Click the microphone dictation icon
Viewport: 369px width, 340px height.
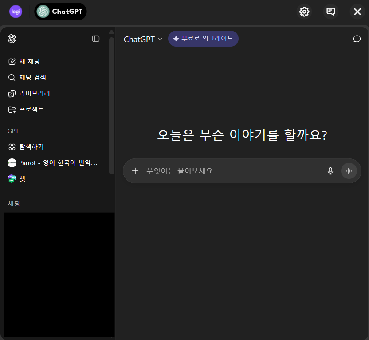[x=330, y=171]
